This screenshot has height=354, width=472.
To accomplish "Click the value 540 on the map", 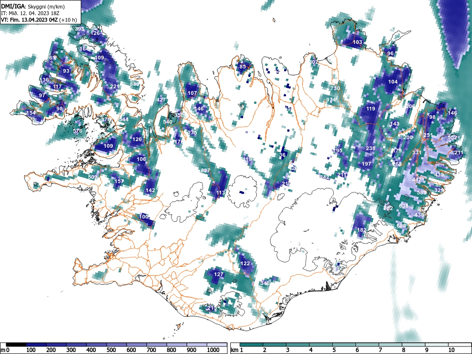I will pos(168,122).
